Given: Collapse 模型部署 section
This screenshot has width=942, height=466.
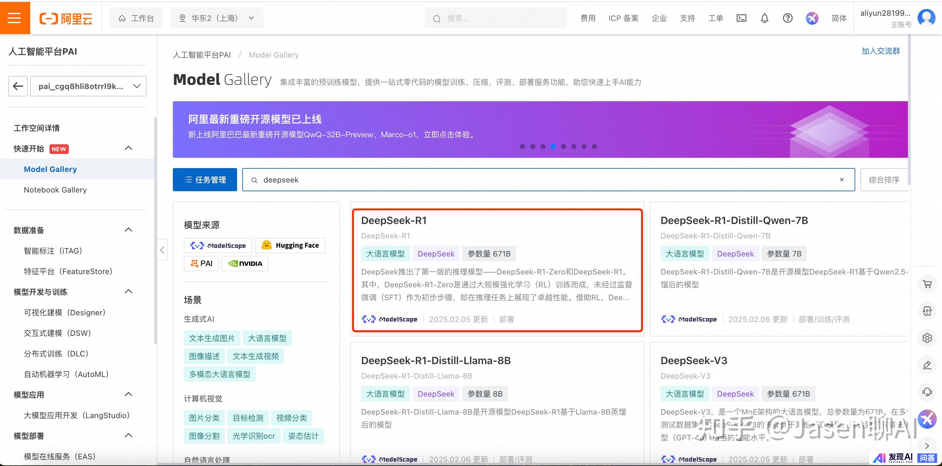Looking at the screenshot, I should click(129, 436).
